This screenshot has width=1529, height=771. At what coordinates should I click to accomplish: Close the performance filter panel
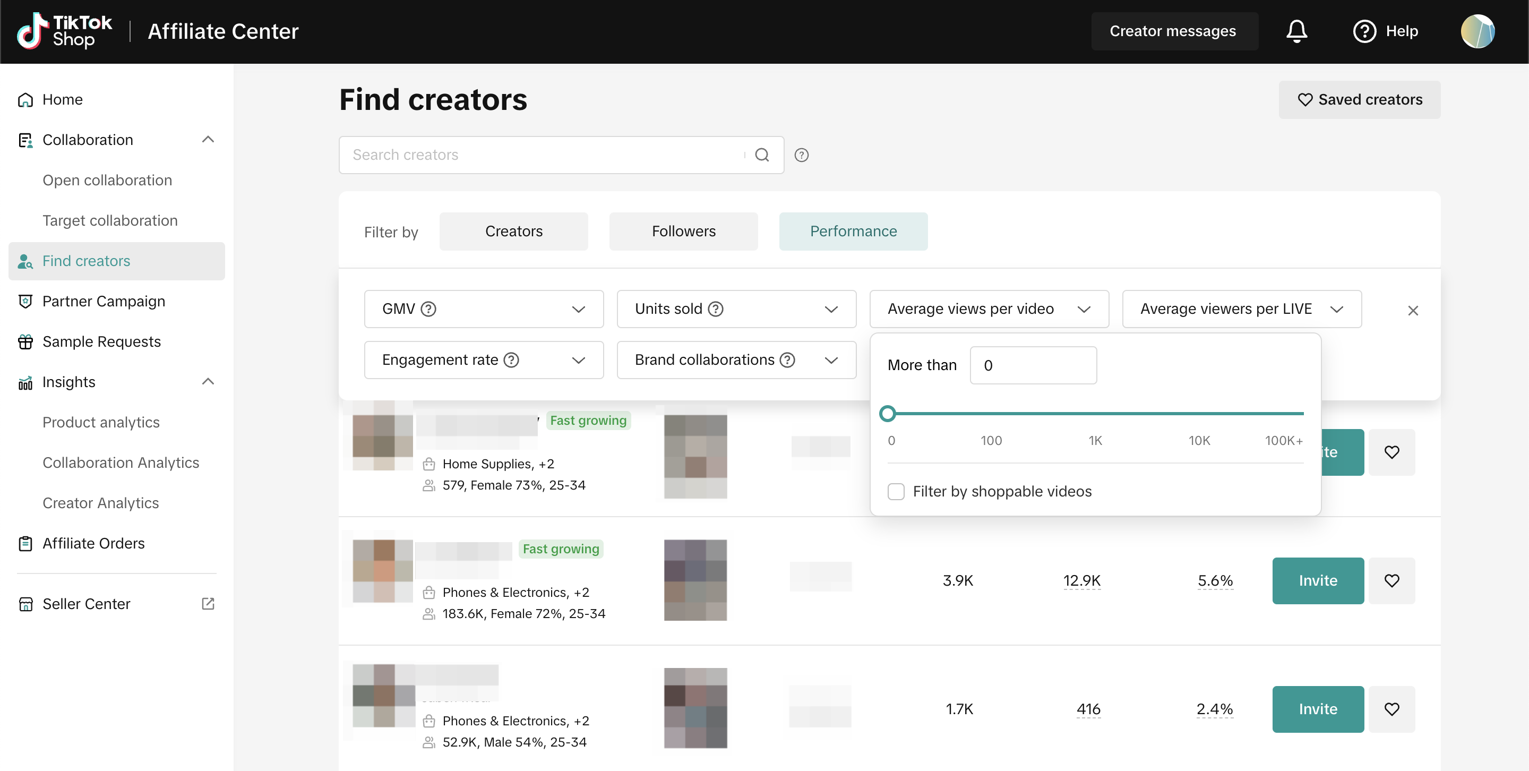coord(1413,311)
